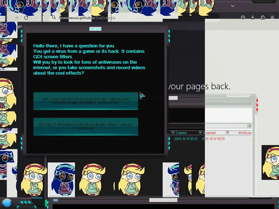The height and width of the screenshot is (209, 279).
Task: Select the Created date cell 2023-10-12 00:55
Action: pyautogui.click(x=186, y=139)
